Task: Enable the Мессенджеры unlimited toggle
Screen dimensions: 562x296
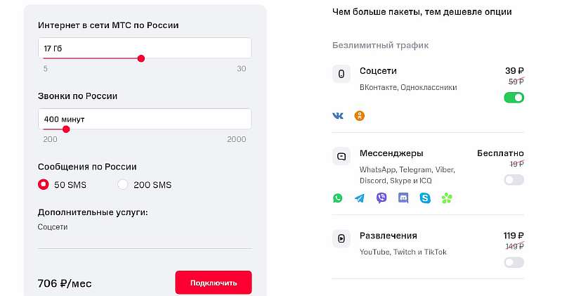Action: tap(514, 180)
